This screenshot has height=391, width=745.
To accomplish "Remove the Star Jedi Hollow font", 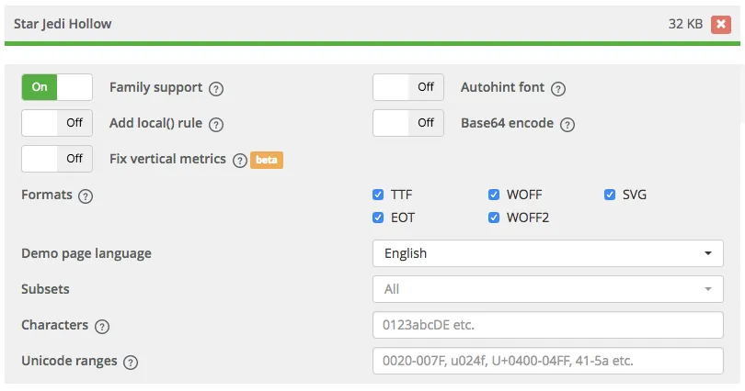I will tap(720, 24).
